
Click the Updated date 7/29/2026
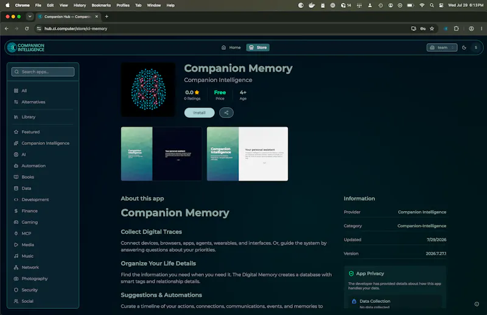point(436,240)
